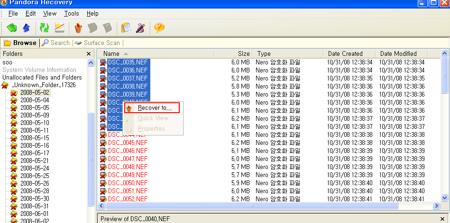Screen dimensions: 450x223
Task: Click file list scroll down arrow
Action: point(444,197)
